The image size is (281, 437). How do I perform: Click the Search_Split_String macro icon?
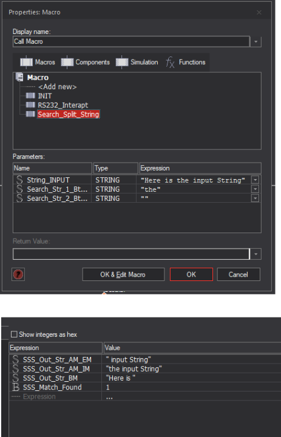point(30,114)
